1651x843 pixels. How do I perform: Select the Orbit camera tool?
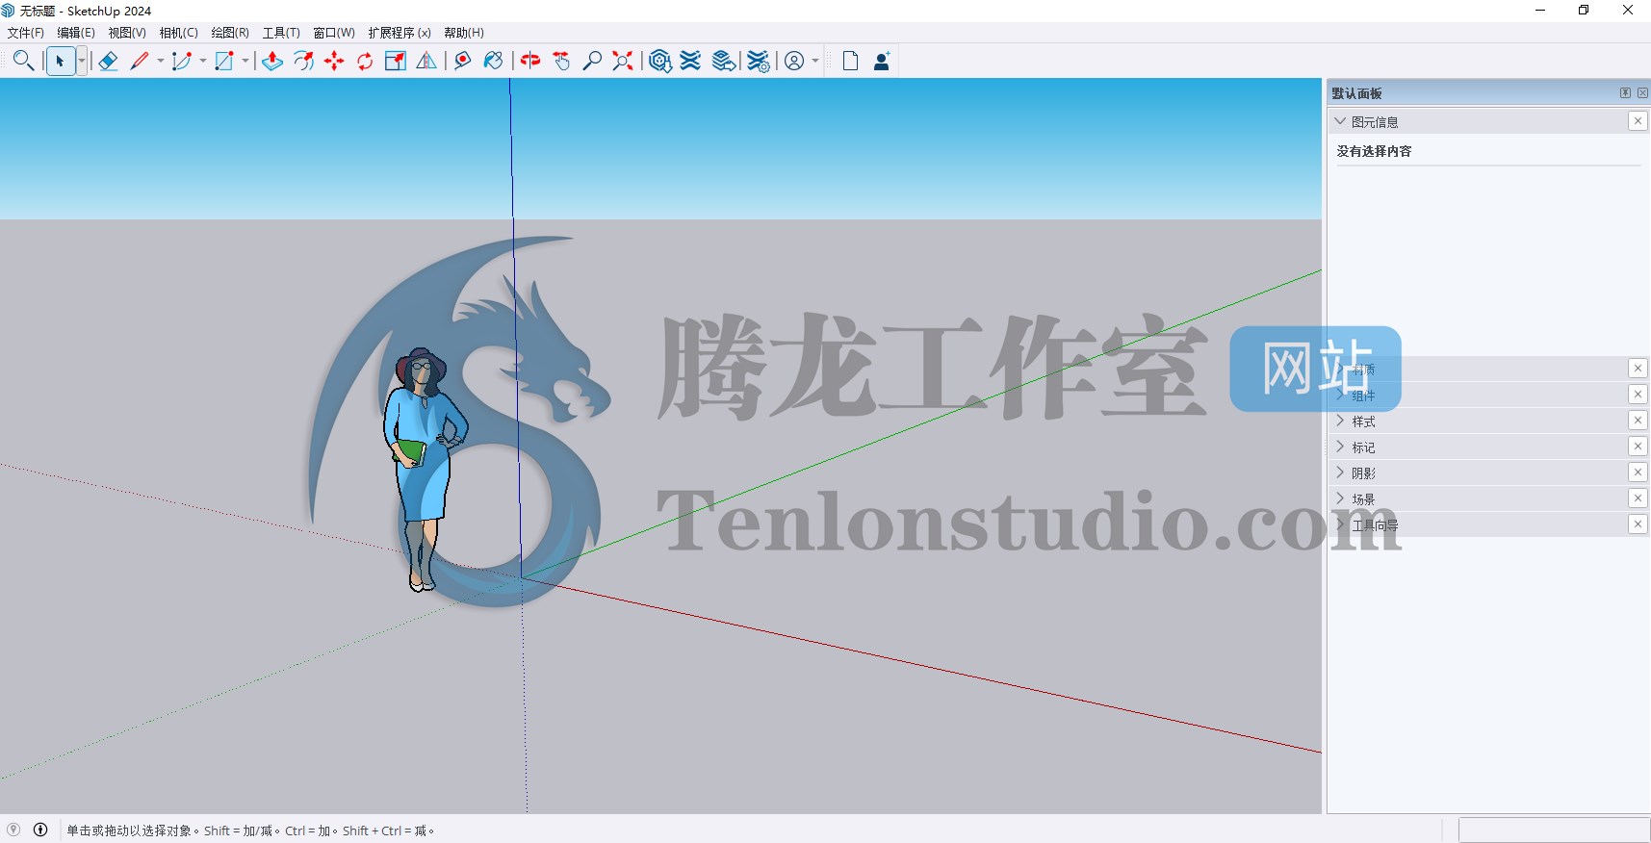pos(530,61)
